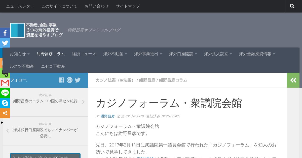Follow on Facebook in フォロー bar
Image resolution: width=302 pixels, height=158 pixels.
[61, 80]
